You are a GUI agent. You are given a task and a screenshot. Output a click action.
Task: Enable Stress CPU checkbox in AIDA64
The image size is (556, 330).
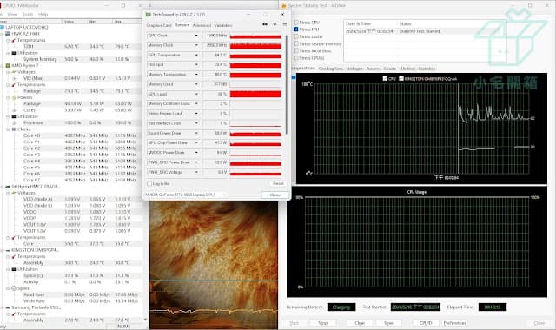pyautogui.click(x=295, y=23)
